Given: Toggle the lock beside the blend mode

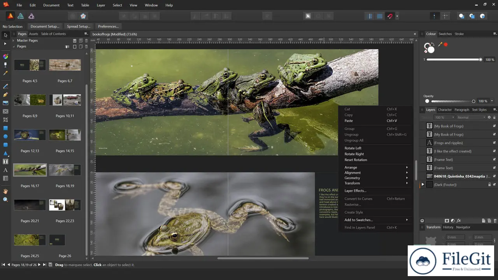Looking at the screenshot, I should click(x=494, y=117).
